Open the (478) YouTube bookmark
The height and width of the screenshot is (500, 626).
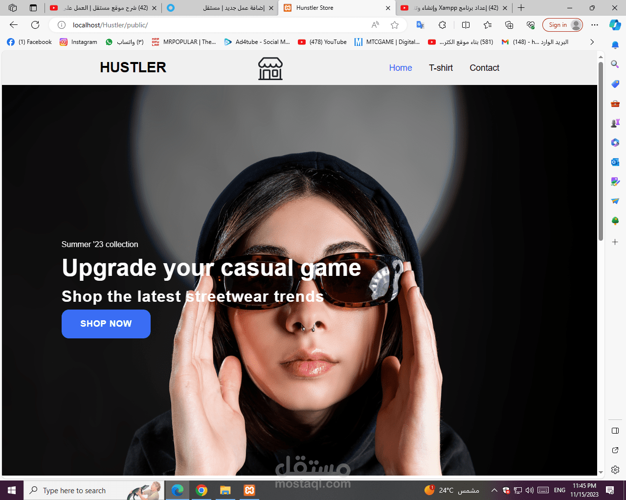tap(322, 42)
